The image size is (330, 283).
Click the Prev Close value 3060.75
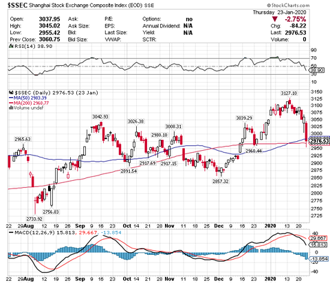(x=49, y=39)
